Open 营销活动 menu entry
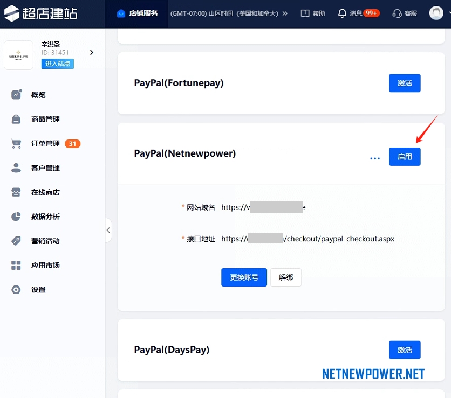Screen dimensions: 451x398 click(x=45, y=241)
